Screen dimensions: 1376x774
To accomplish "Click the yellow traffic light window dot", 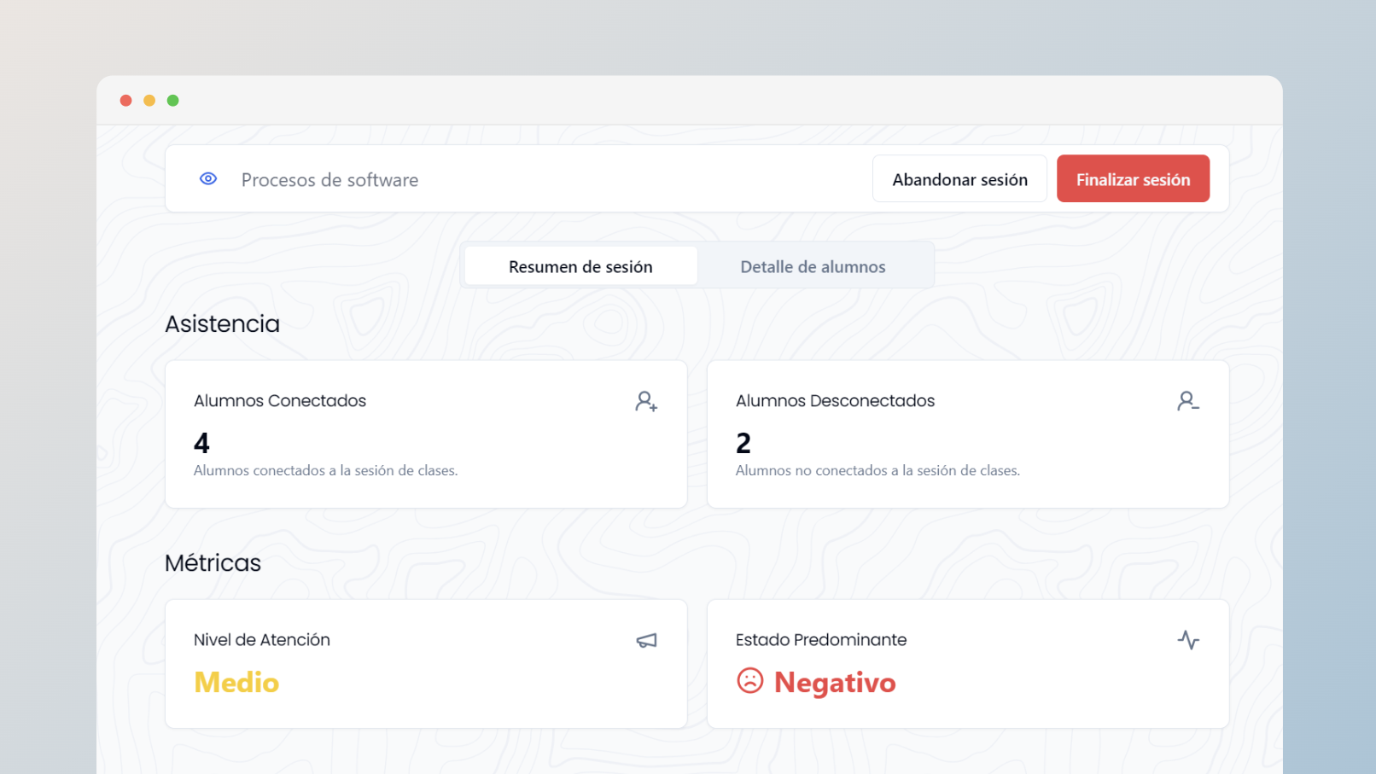I will pos(149,100).
